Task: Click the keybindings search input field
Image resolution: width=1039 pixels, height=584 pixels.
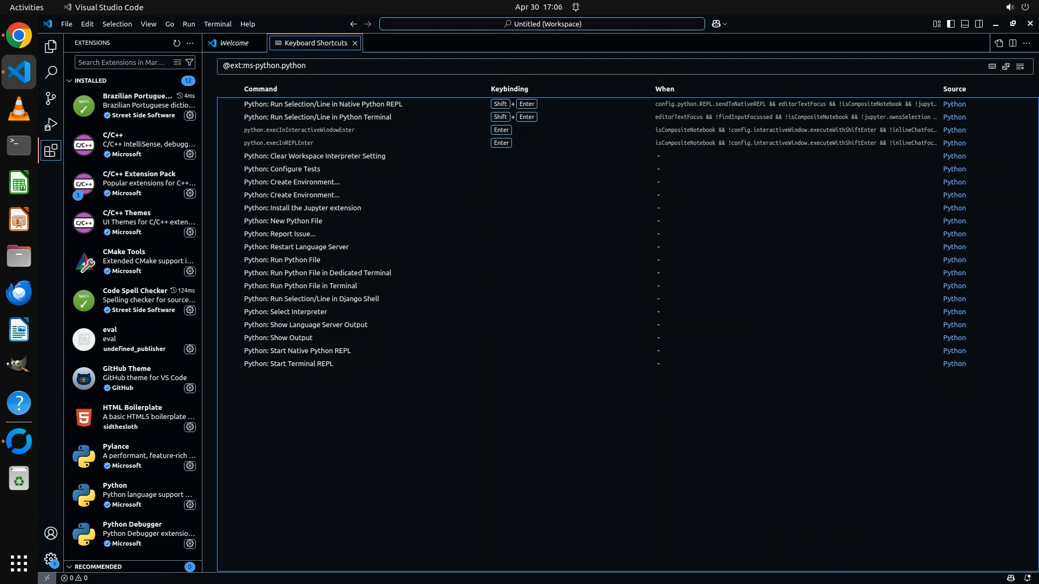Action: pyautogui.click(x=595, y=66)
